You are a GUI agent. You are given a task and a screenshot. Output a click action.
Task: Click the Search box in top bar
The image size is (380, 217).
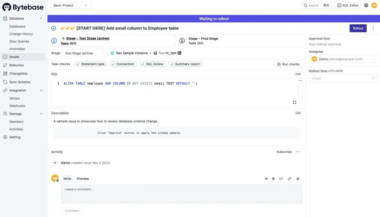click(316, 5)
